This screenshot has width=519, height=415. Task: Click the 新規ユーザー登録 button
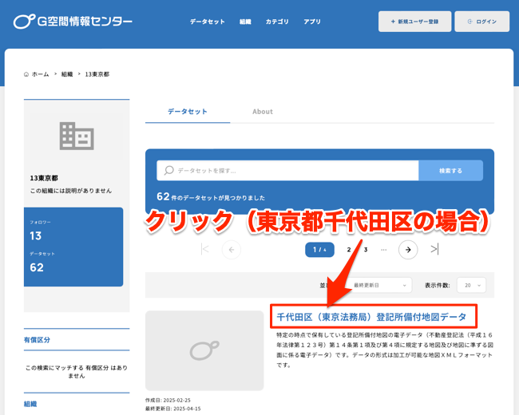click(414, 22)
